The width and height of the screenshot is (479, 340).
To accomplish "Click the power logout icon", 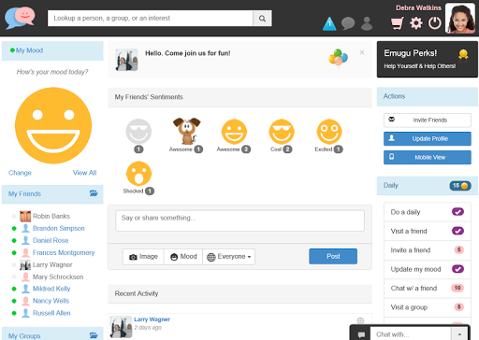I will (x=435, y=23).
